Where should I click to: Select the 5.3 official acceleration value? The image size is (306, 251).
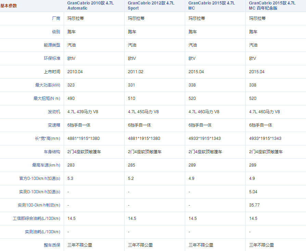click(x=70, y=179)
